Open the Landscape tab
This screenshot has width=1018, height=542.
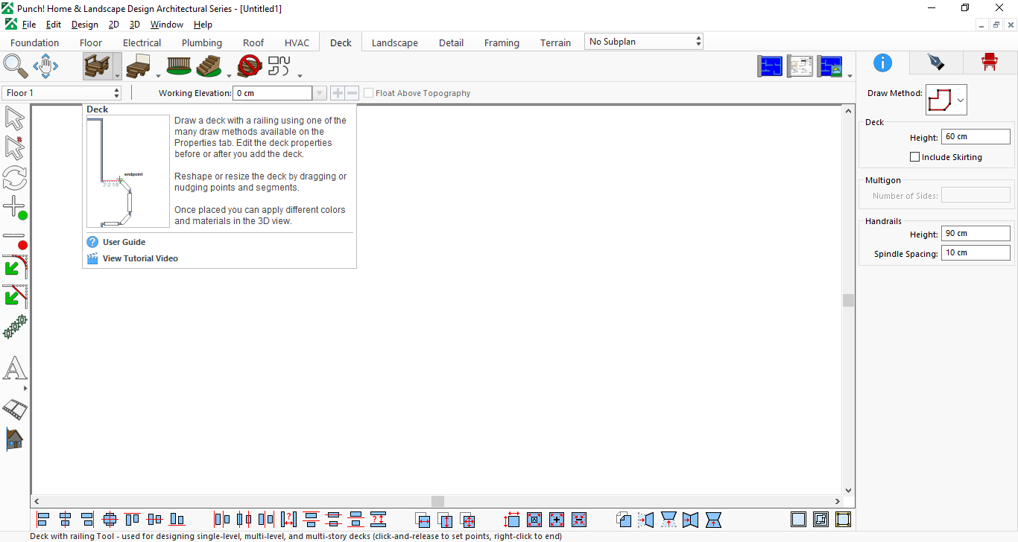click(395, 42)
